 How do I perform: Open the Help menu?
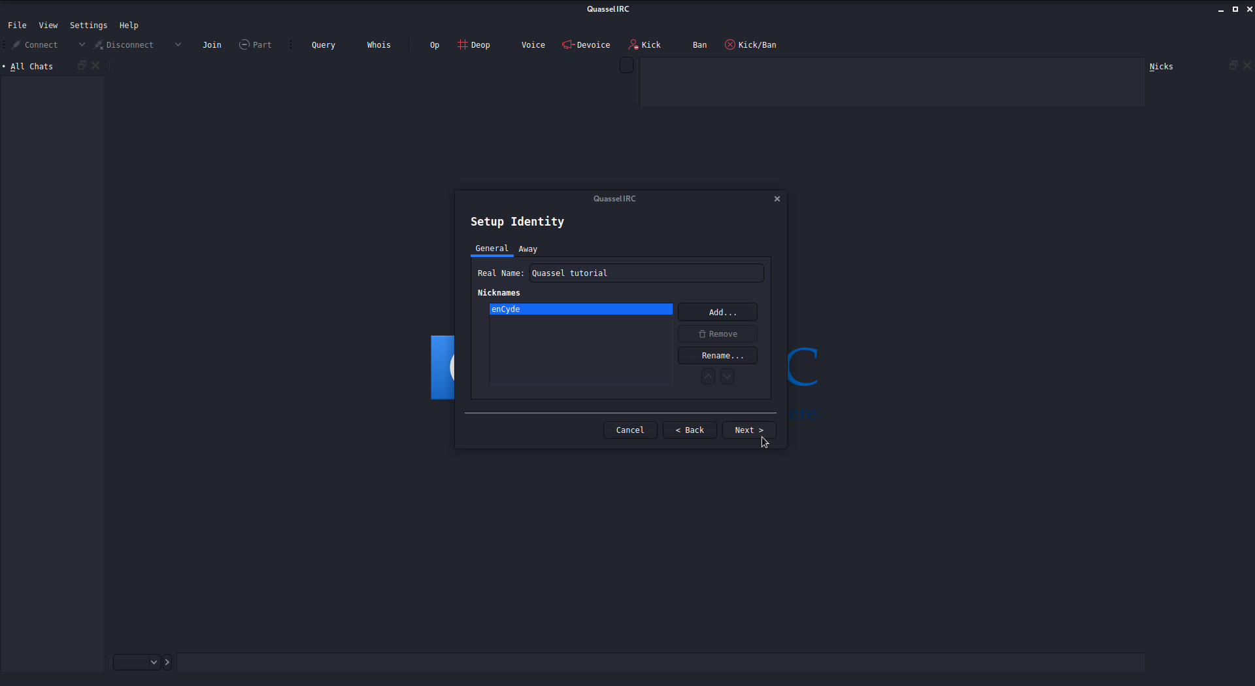click(x=129, y=26)
